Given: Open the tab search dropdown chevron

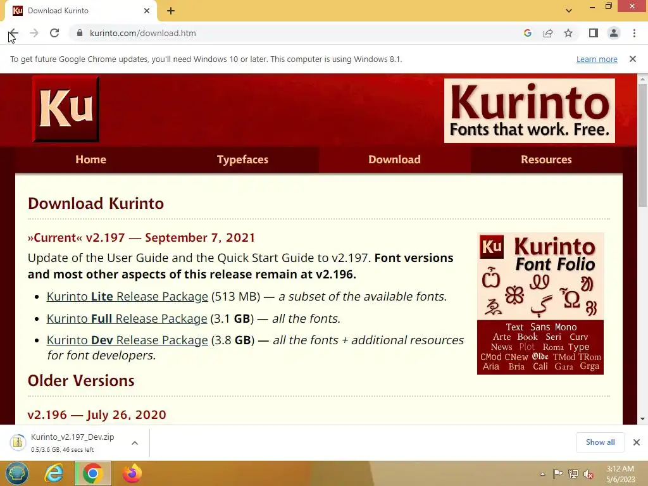Looking at the screenshot, I should click(x=569, y=11).
